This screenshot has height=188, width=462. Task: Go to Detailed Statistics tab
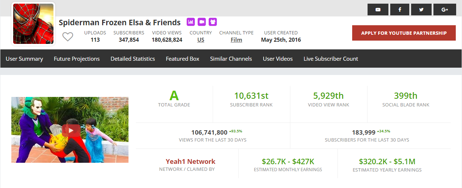tap(133, 59)
